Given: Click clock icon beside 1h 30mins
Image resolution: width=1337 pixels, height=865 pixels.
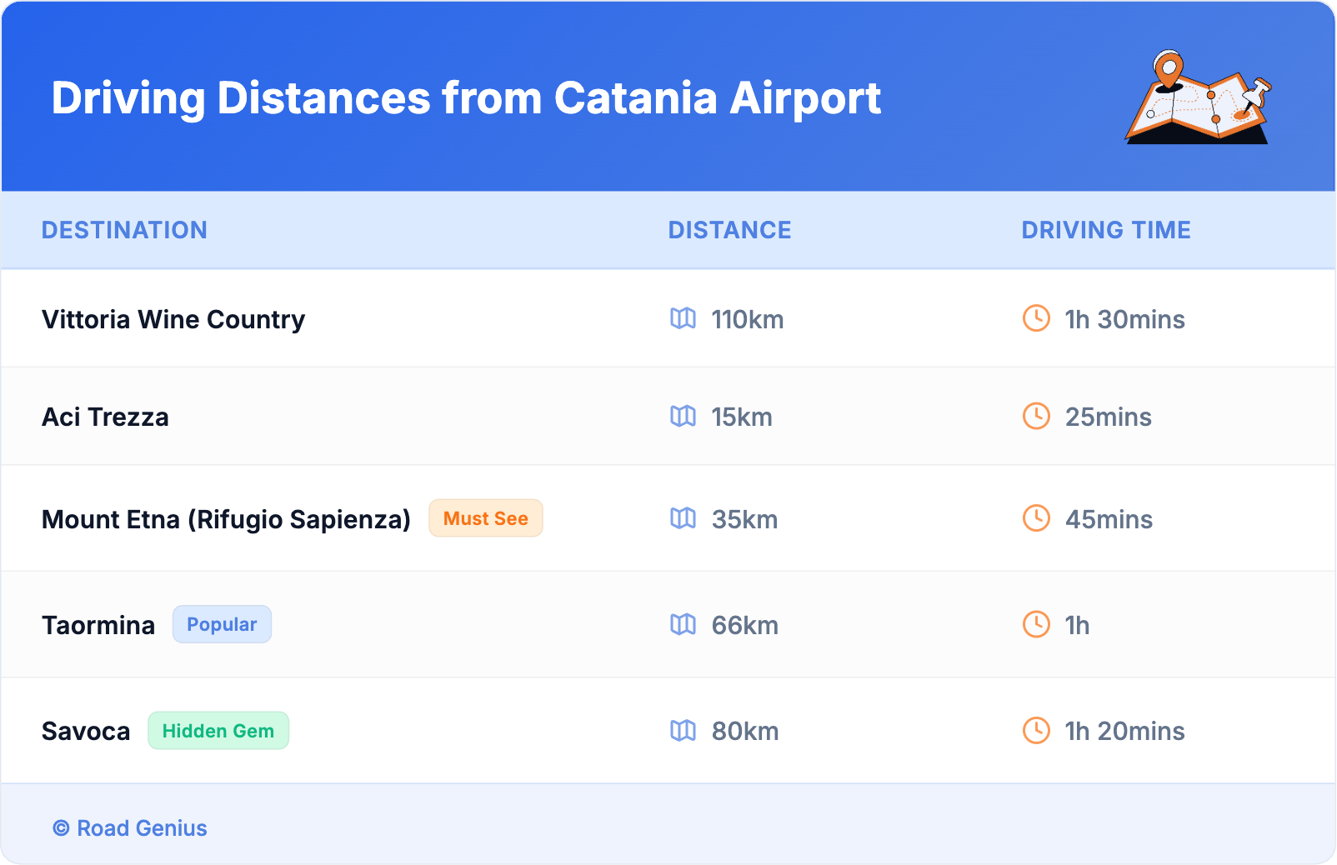Looking at the screenshot, I should click(x=1036, y=318).
